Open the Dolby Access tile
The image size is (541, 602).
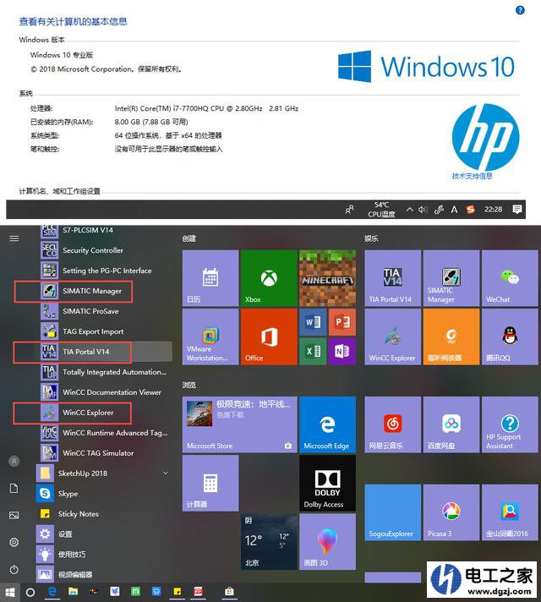(x=327, y=483)
